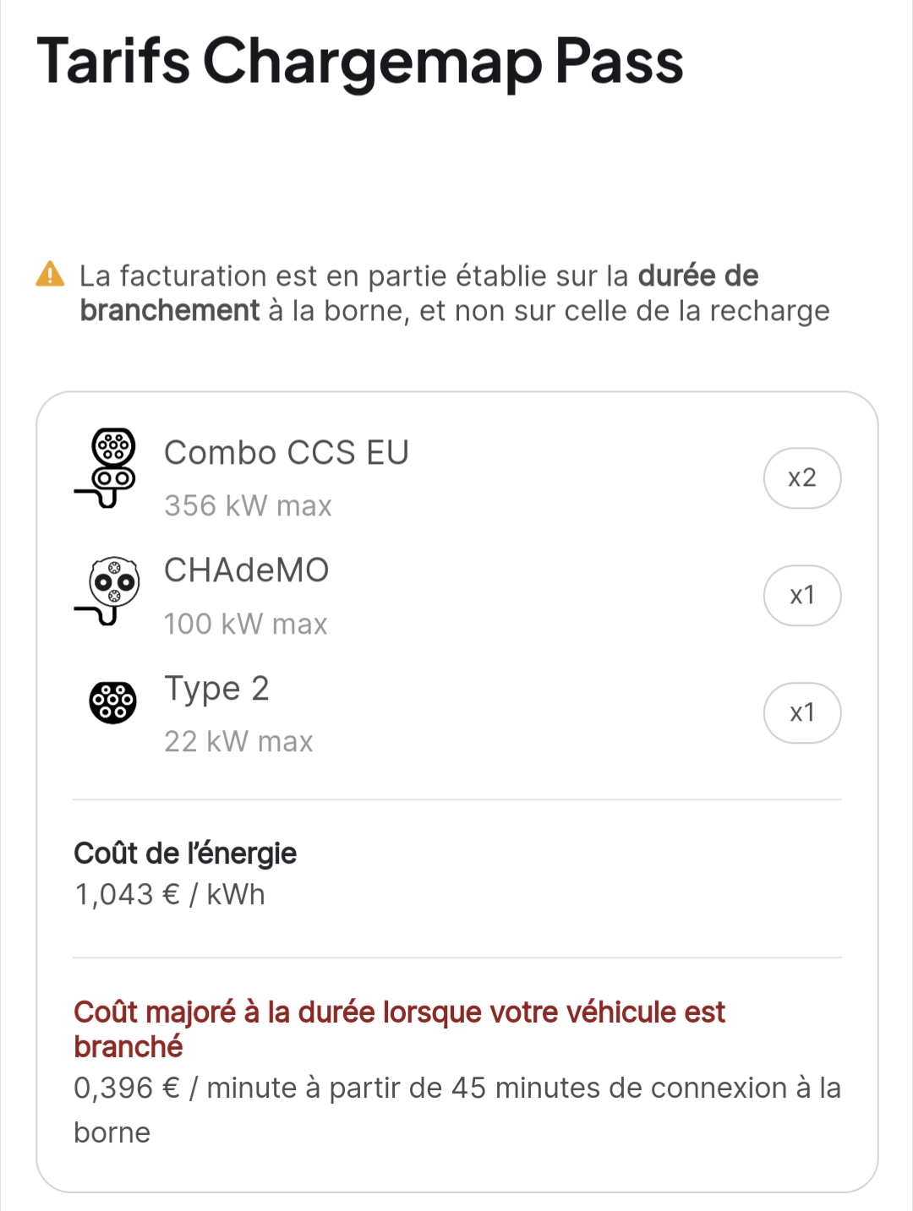Viewport: 913px width, 1211px height.
Task: Click the "100 kW max" power text
Action: (245, 625)
